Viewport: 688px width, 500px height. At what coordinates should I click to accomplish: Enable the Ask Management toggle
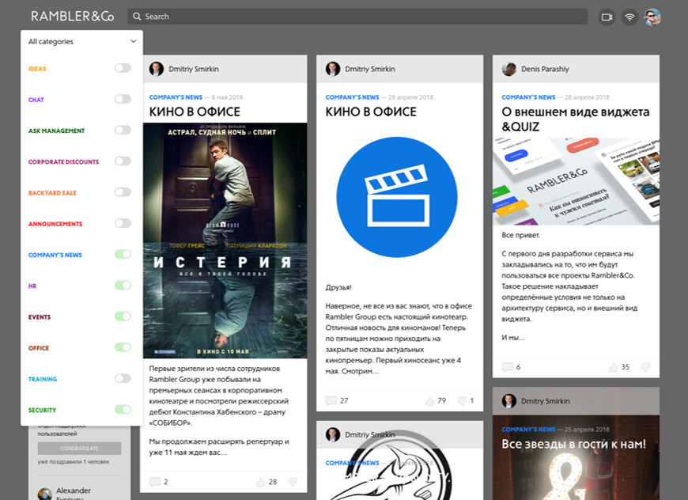pos(123,130)
